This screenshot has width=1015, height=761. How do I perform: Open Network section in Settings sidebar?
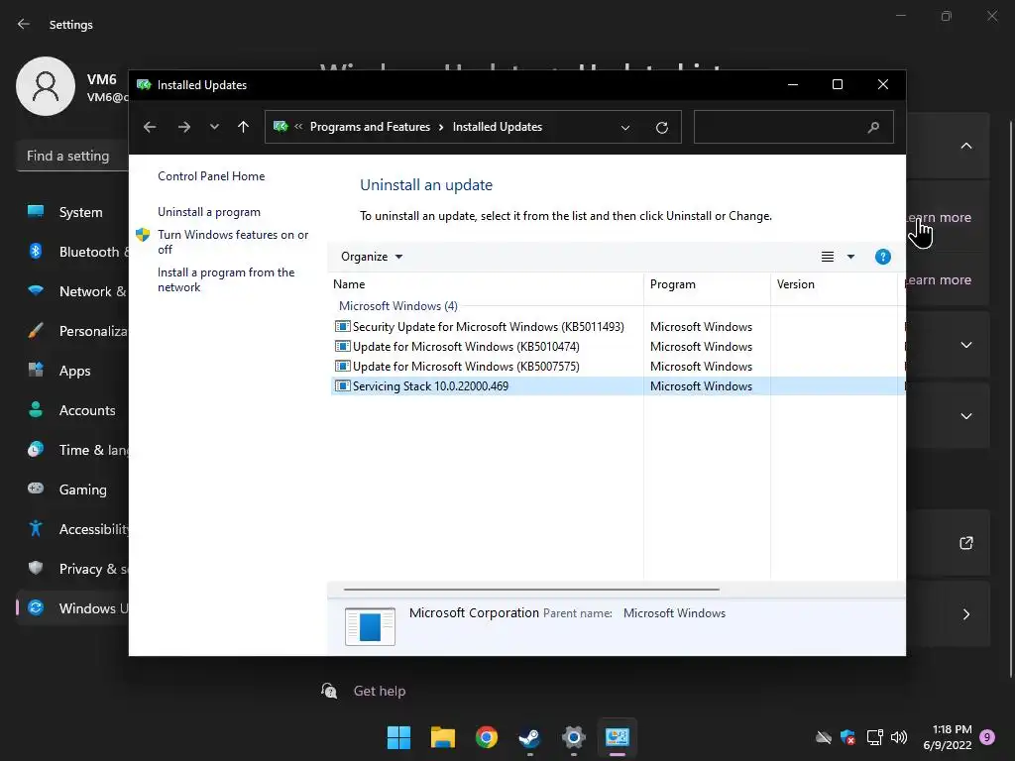point(72,291)
